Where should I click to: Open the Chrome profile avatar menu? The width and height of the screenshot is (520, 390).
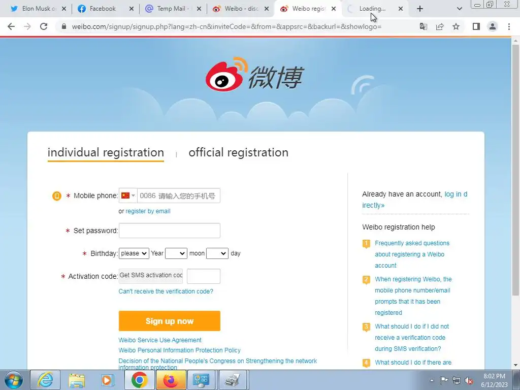[x=493, y=26]
